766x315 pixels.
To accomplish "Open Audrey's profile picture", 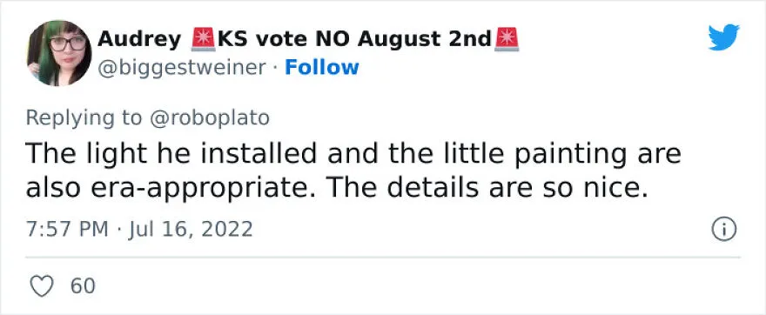I will click(59, 53).
